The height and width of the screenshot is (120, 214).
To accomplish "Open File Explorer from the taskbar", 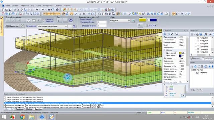I will coord(31,117).
